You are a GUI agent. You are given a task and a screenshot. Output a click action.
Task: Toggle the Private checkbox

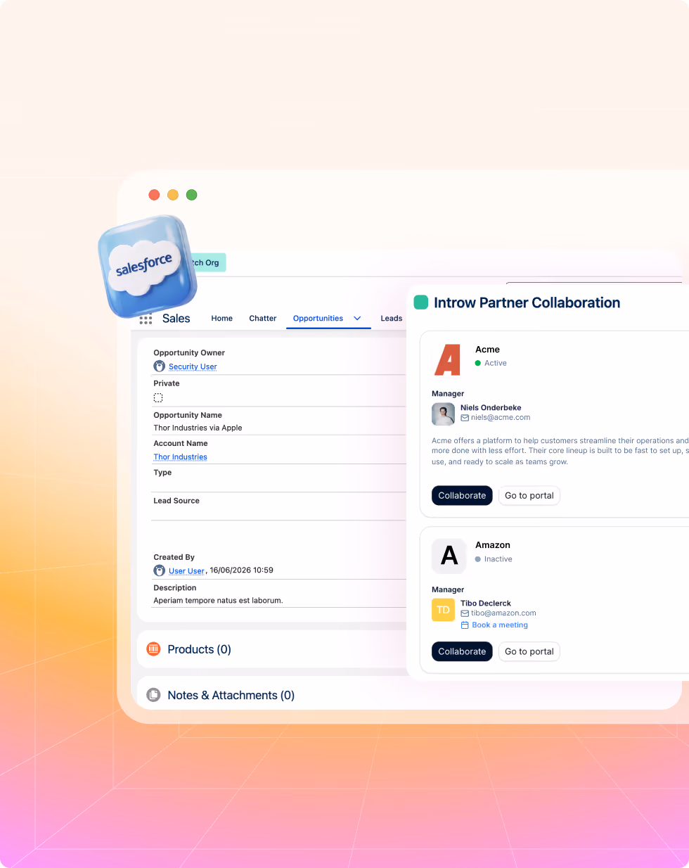[158, 397]
